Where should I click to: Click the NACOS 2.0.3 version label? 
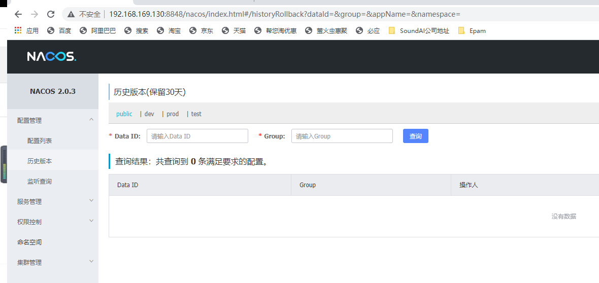click(53, 92)
